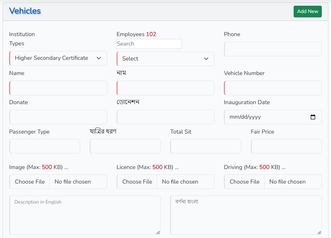Focus the Total Sit input
Image resolution: width=331 pixels, height=238 pixels.
[206, 146]
